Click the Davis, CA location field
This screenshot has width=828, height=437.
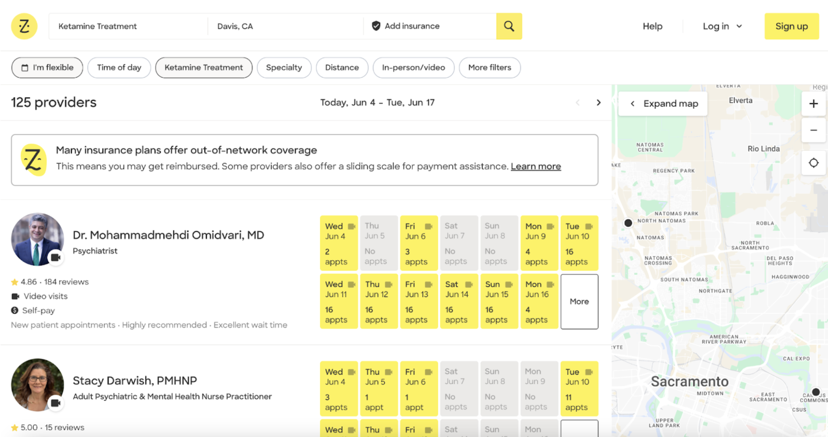(285, 26)
